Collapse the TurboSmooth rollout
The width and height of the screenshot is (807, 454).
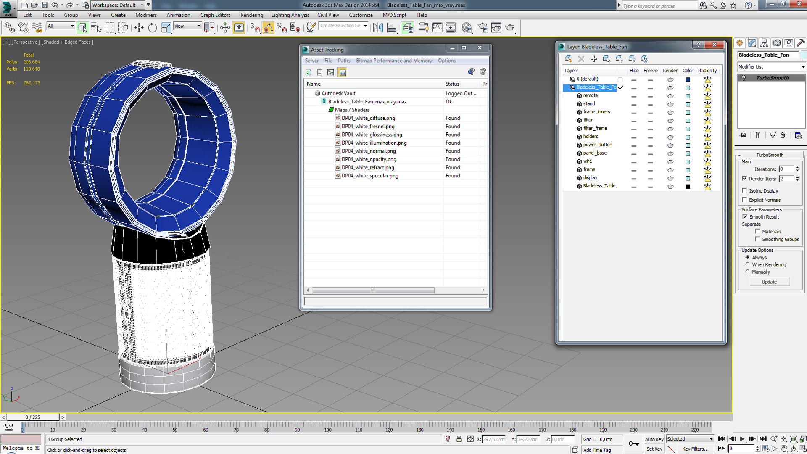point(770,155)
